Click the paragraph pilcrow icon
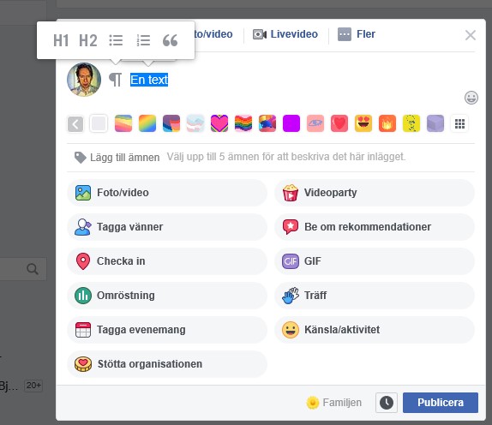 tap(115, 80)
